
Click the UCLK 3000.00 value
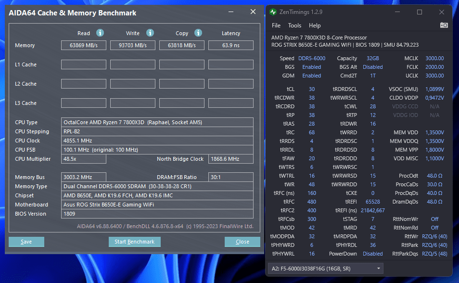click(434, 76)
